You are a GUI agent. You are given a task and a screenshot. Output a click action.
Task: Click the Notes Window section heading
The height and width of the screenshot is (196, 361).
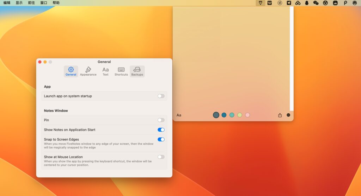tap(56, 110)
